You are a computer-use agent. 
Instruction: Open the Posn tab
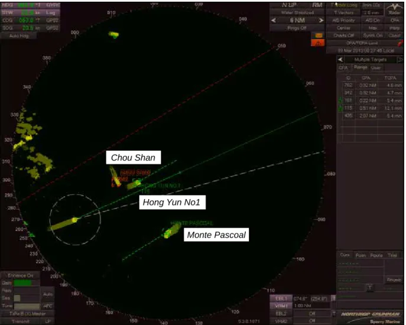(x=360, y=255)
